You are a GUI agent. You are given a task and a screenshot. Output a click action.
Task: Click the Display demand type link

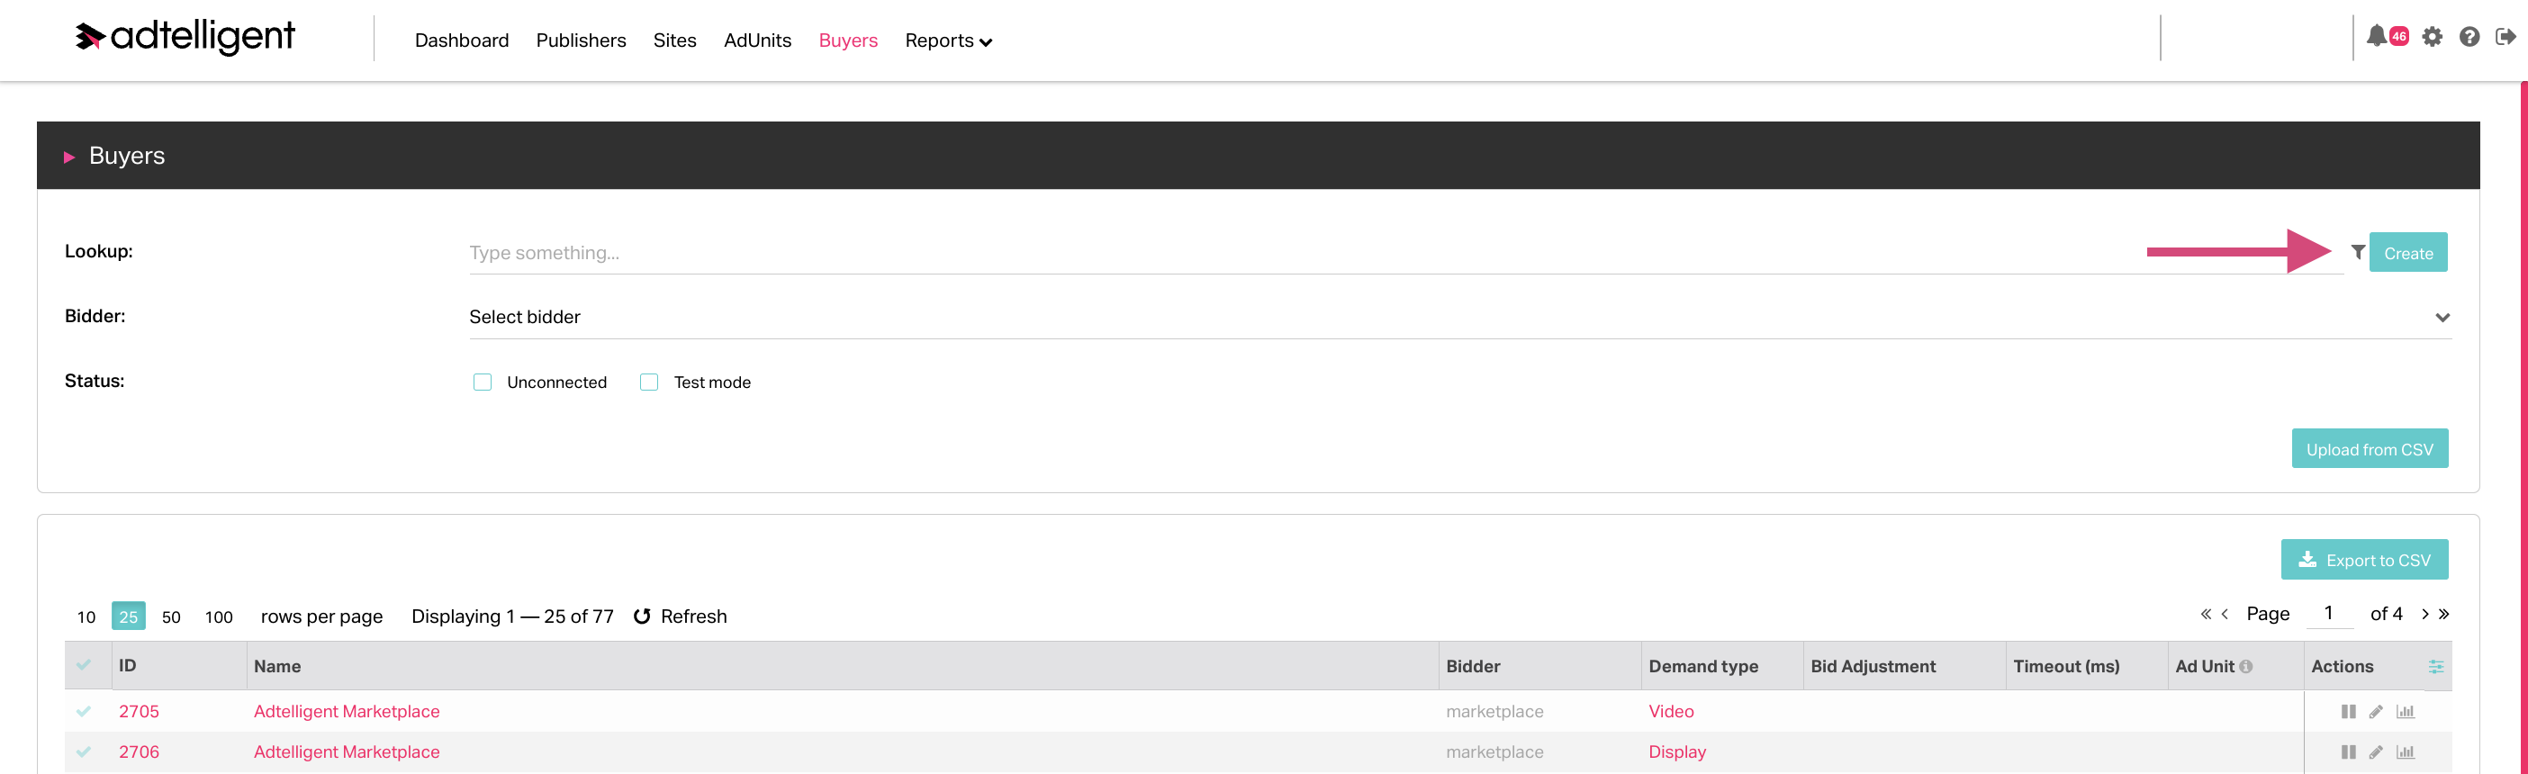click(x=1677, y=751)
